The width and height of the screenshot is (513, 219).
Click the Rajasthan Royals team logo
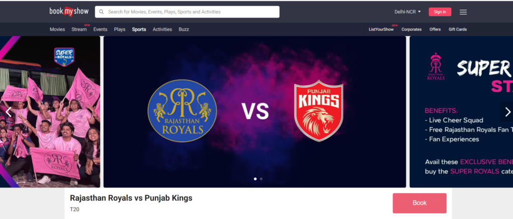click(182, 111)
